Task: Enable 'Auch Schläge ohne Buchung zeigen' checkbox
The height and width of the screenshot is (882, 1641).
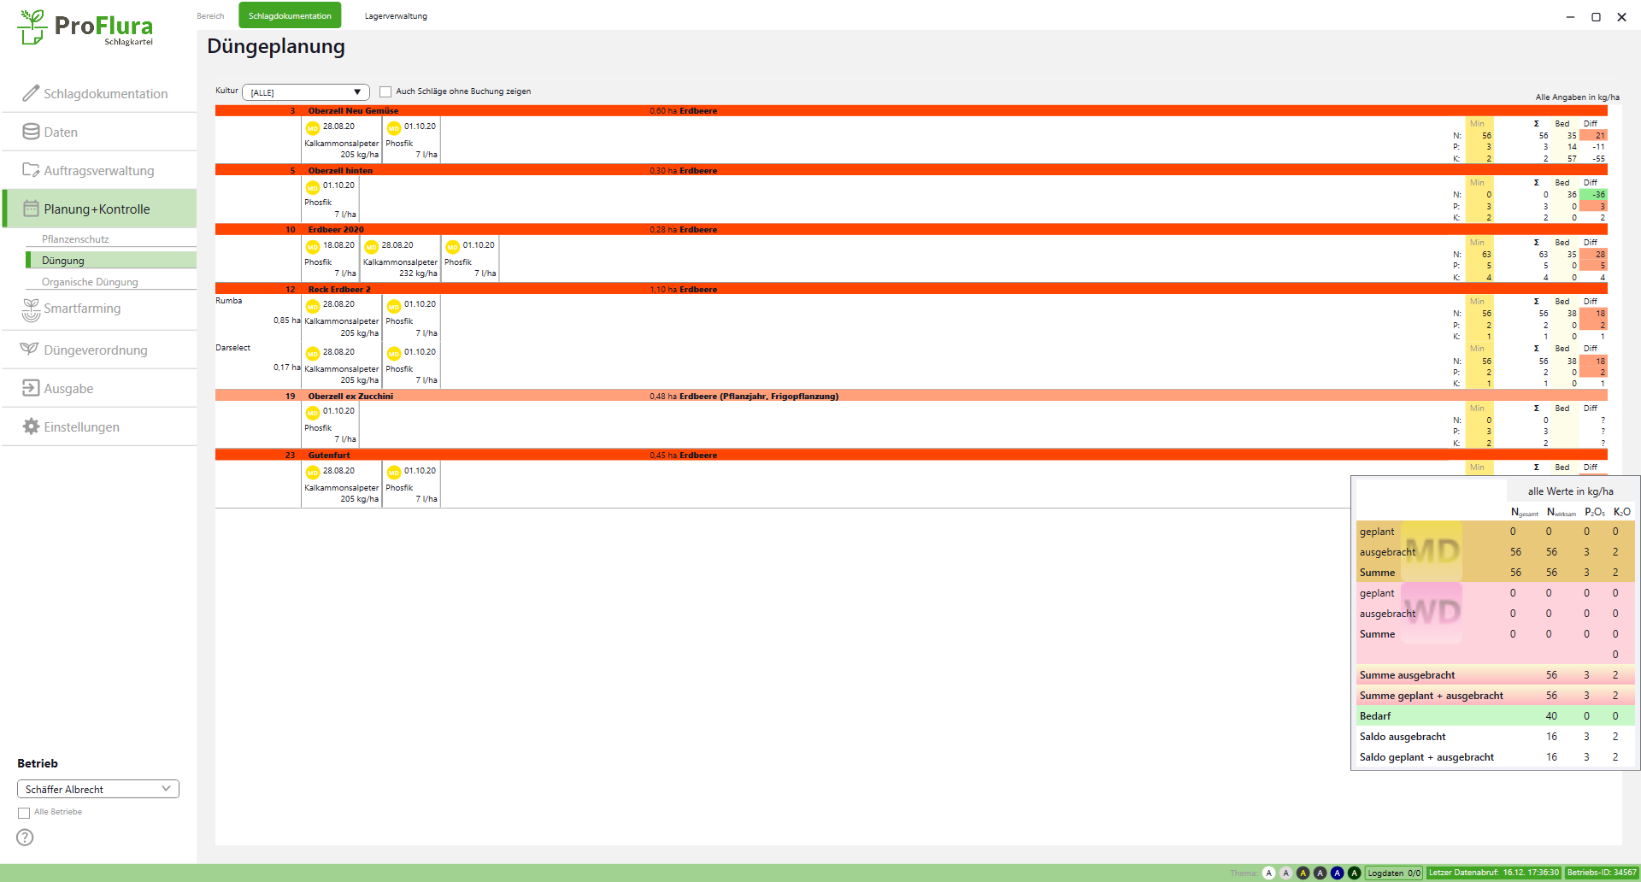Action: (385, 91)
